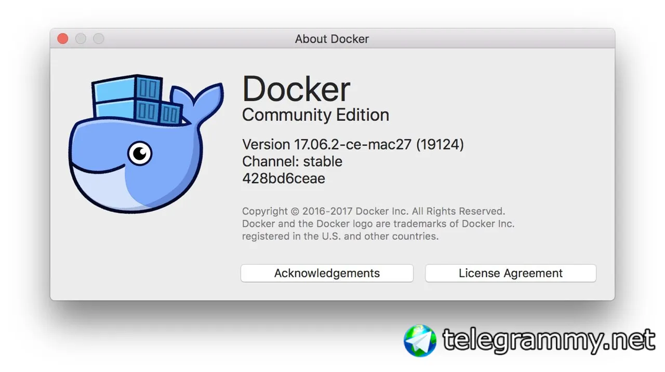Screen dimensions: 665x372
Task: Click the "registered in the U.S. and other countries." line
Action: [x=340, y=237]
